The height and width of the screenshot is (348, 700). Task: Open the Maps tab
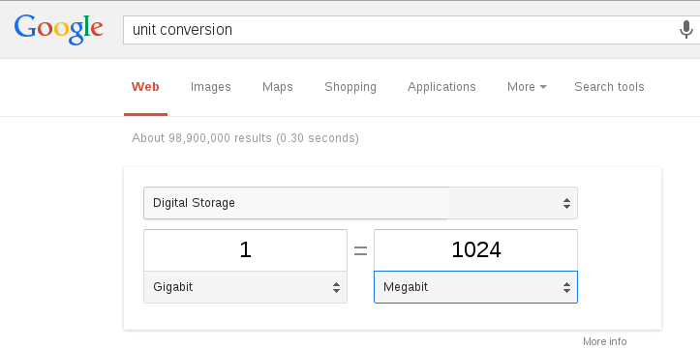[x=278, y=87]
